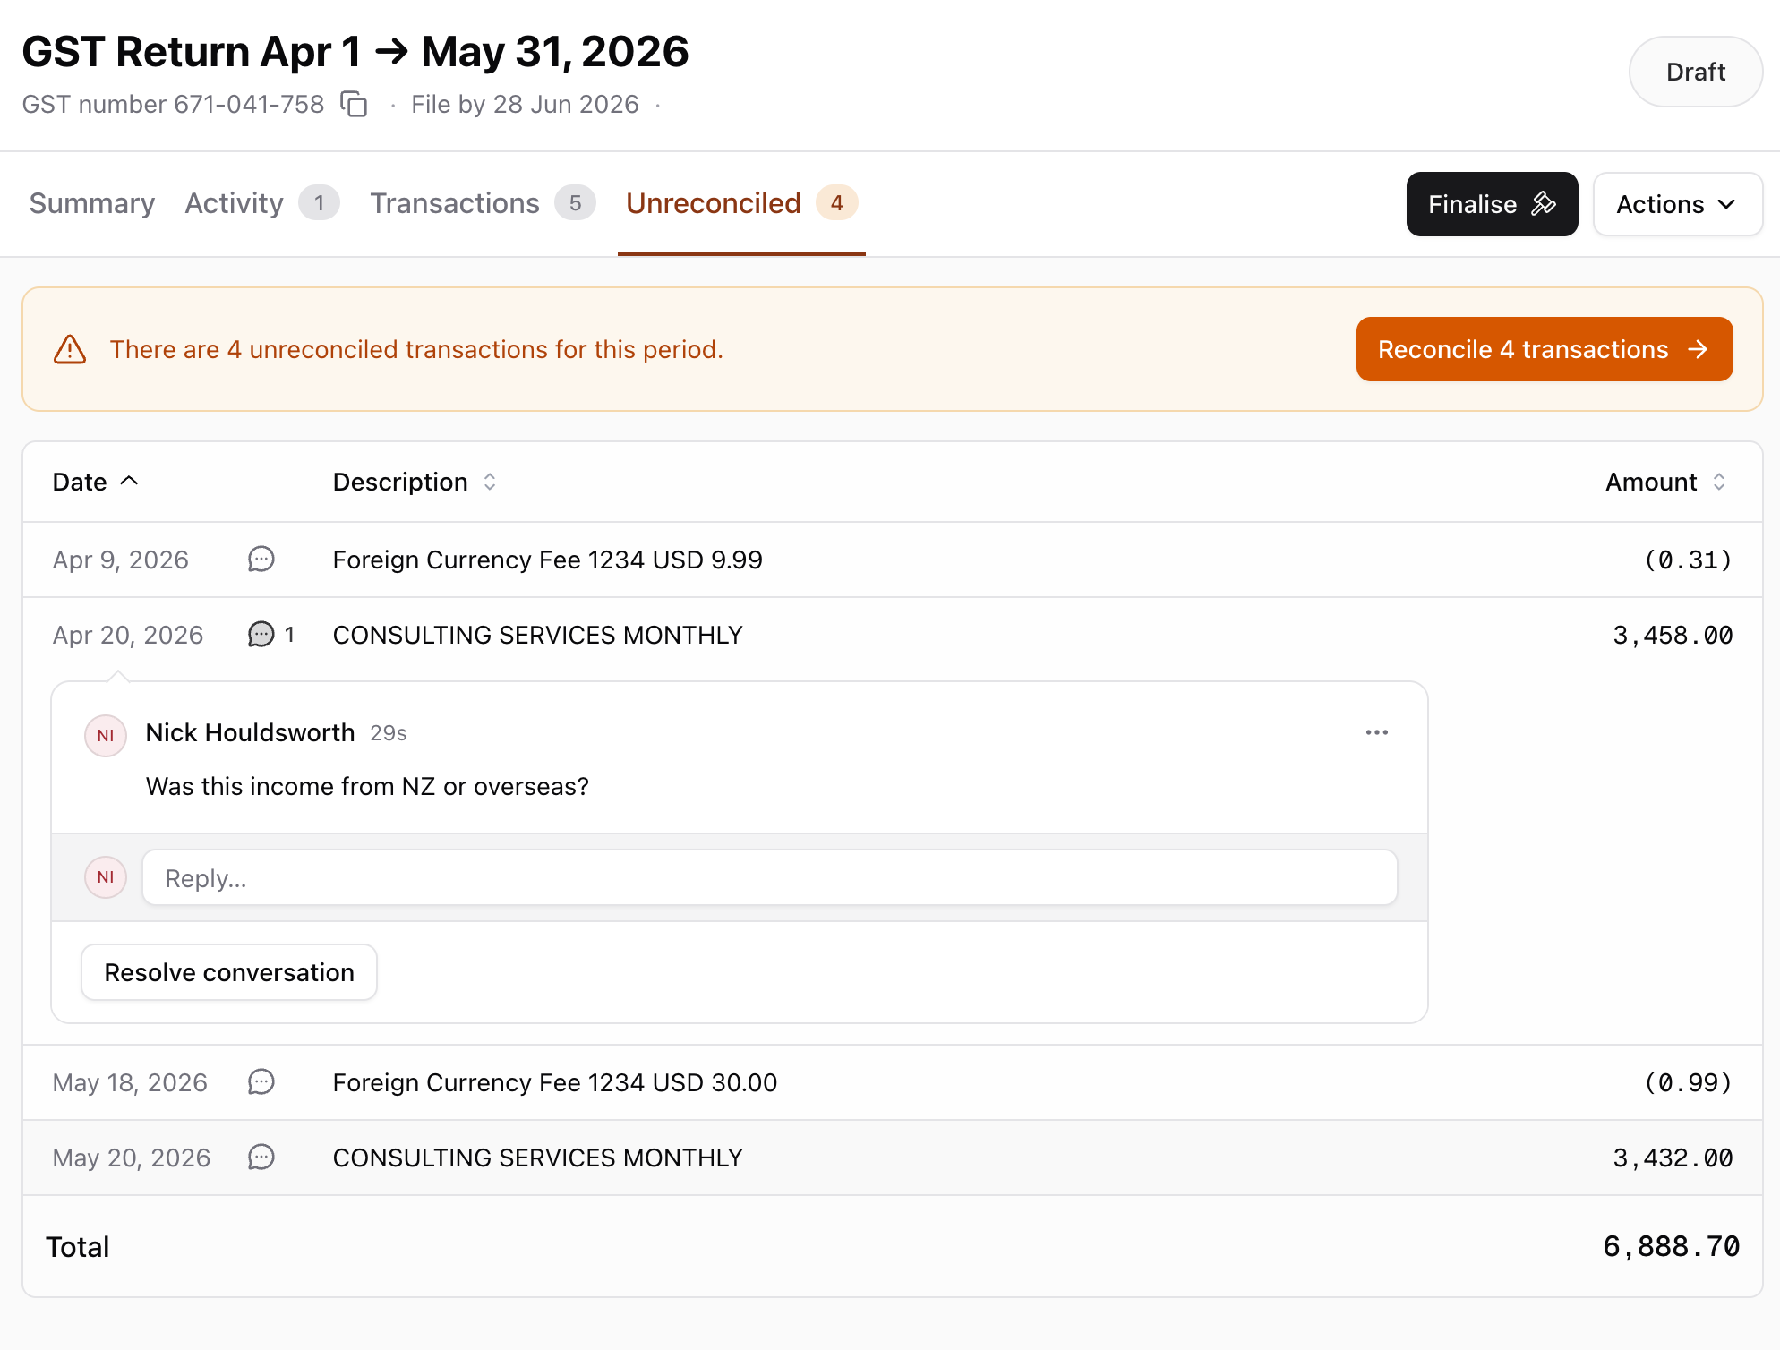Screen dimensions: 1780x1350
Task: Click the (0.31) amount value
Action: coord(1688,560)
